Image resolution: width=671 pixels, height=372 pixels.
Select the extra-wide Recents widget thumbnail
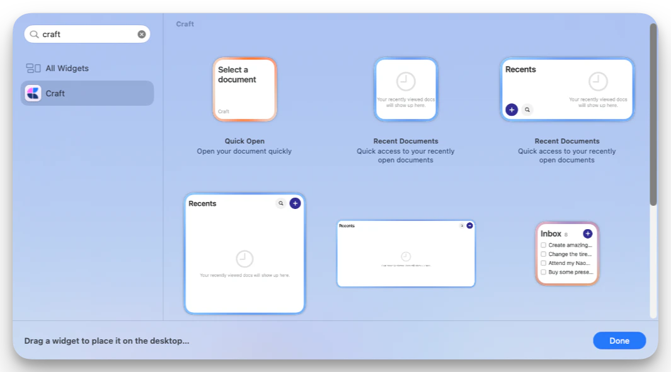pos(406,254)
